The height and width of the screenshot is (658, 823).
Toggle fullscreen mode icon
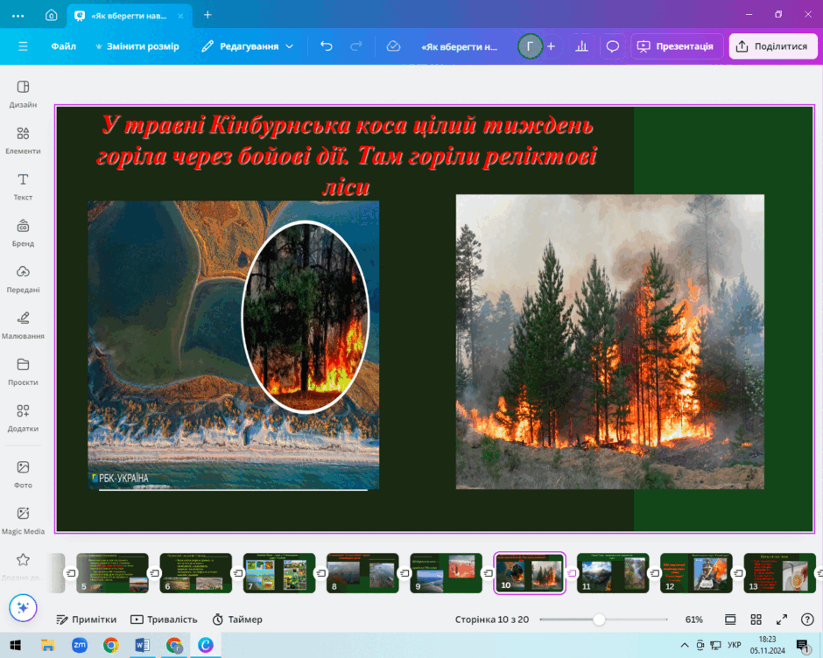point(782,619)
